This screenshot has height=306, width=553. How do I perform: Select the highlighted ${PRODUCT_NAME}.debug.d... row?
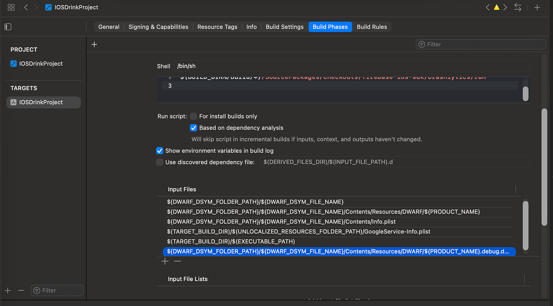pyautogui.click(x=340, y=251)
